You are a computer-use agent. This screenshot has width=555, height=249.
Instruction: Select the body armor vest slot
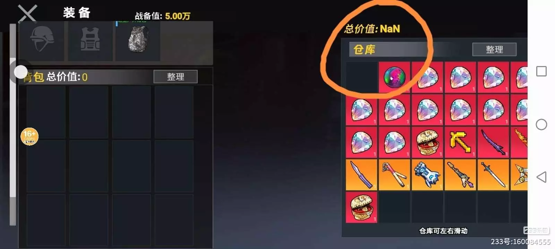[x=90, y=41]
